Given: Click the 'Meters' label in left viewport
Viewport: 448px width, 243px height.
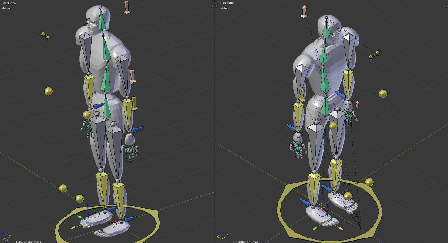Looking at the screenshot, I should click(x=6, y=8).
